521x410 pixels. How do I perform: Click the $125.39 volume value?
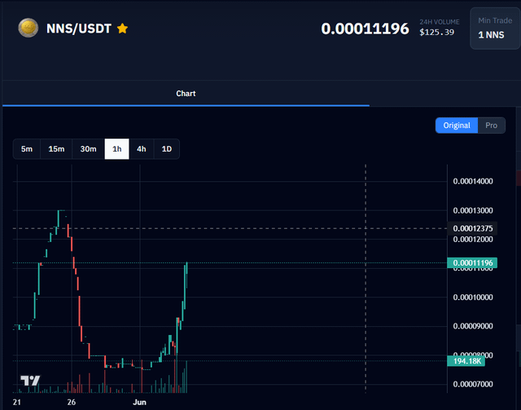[436, 33]
